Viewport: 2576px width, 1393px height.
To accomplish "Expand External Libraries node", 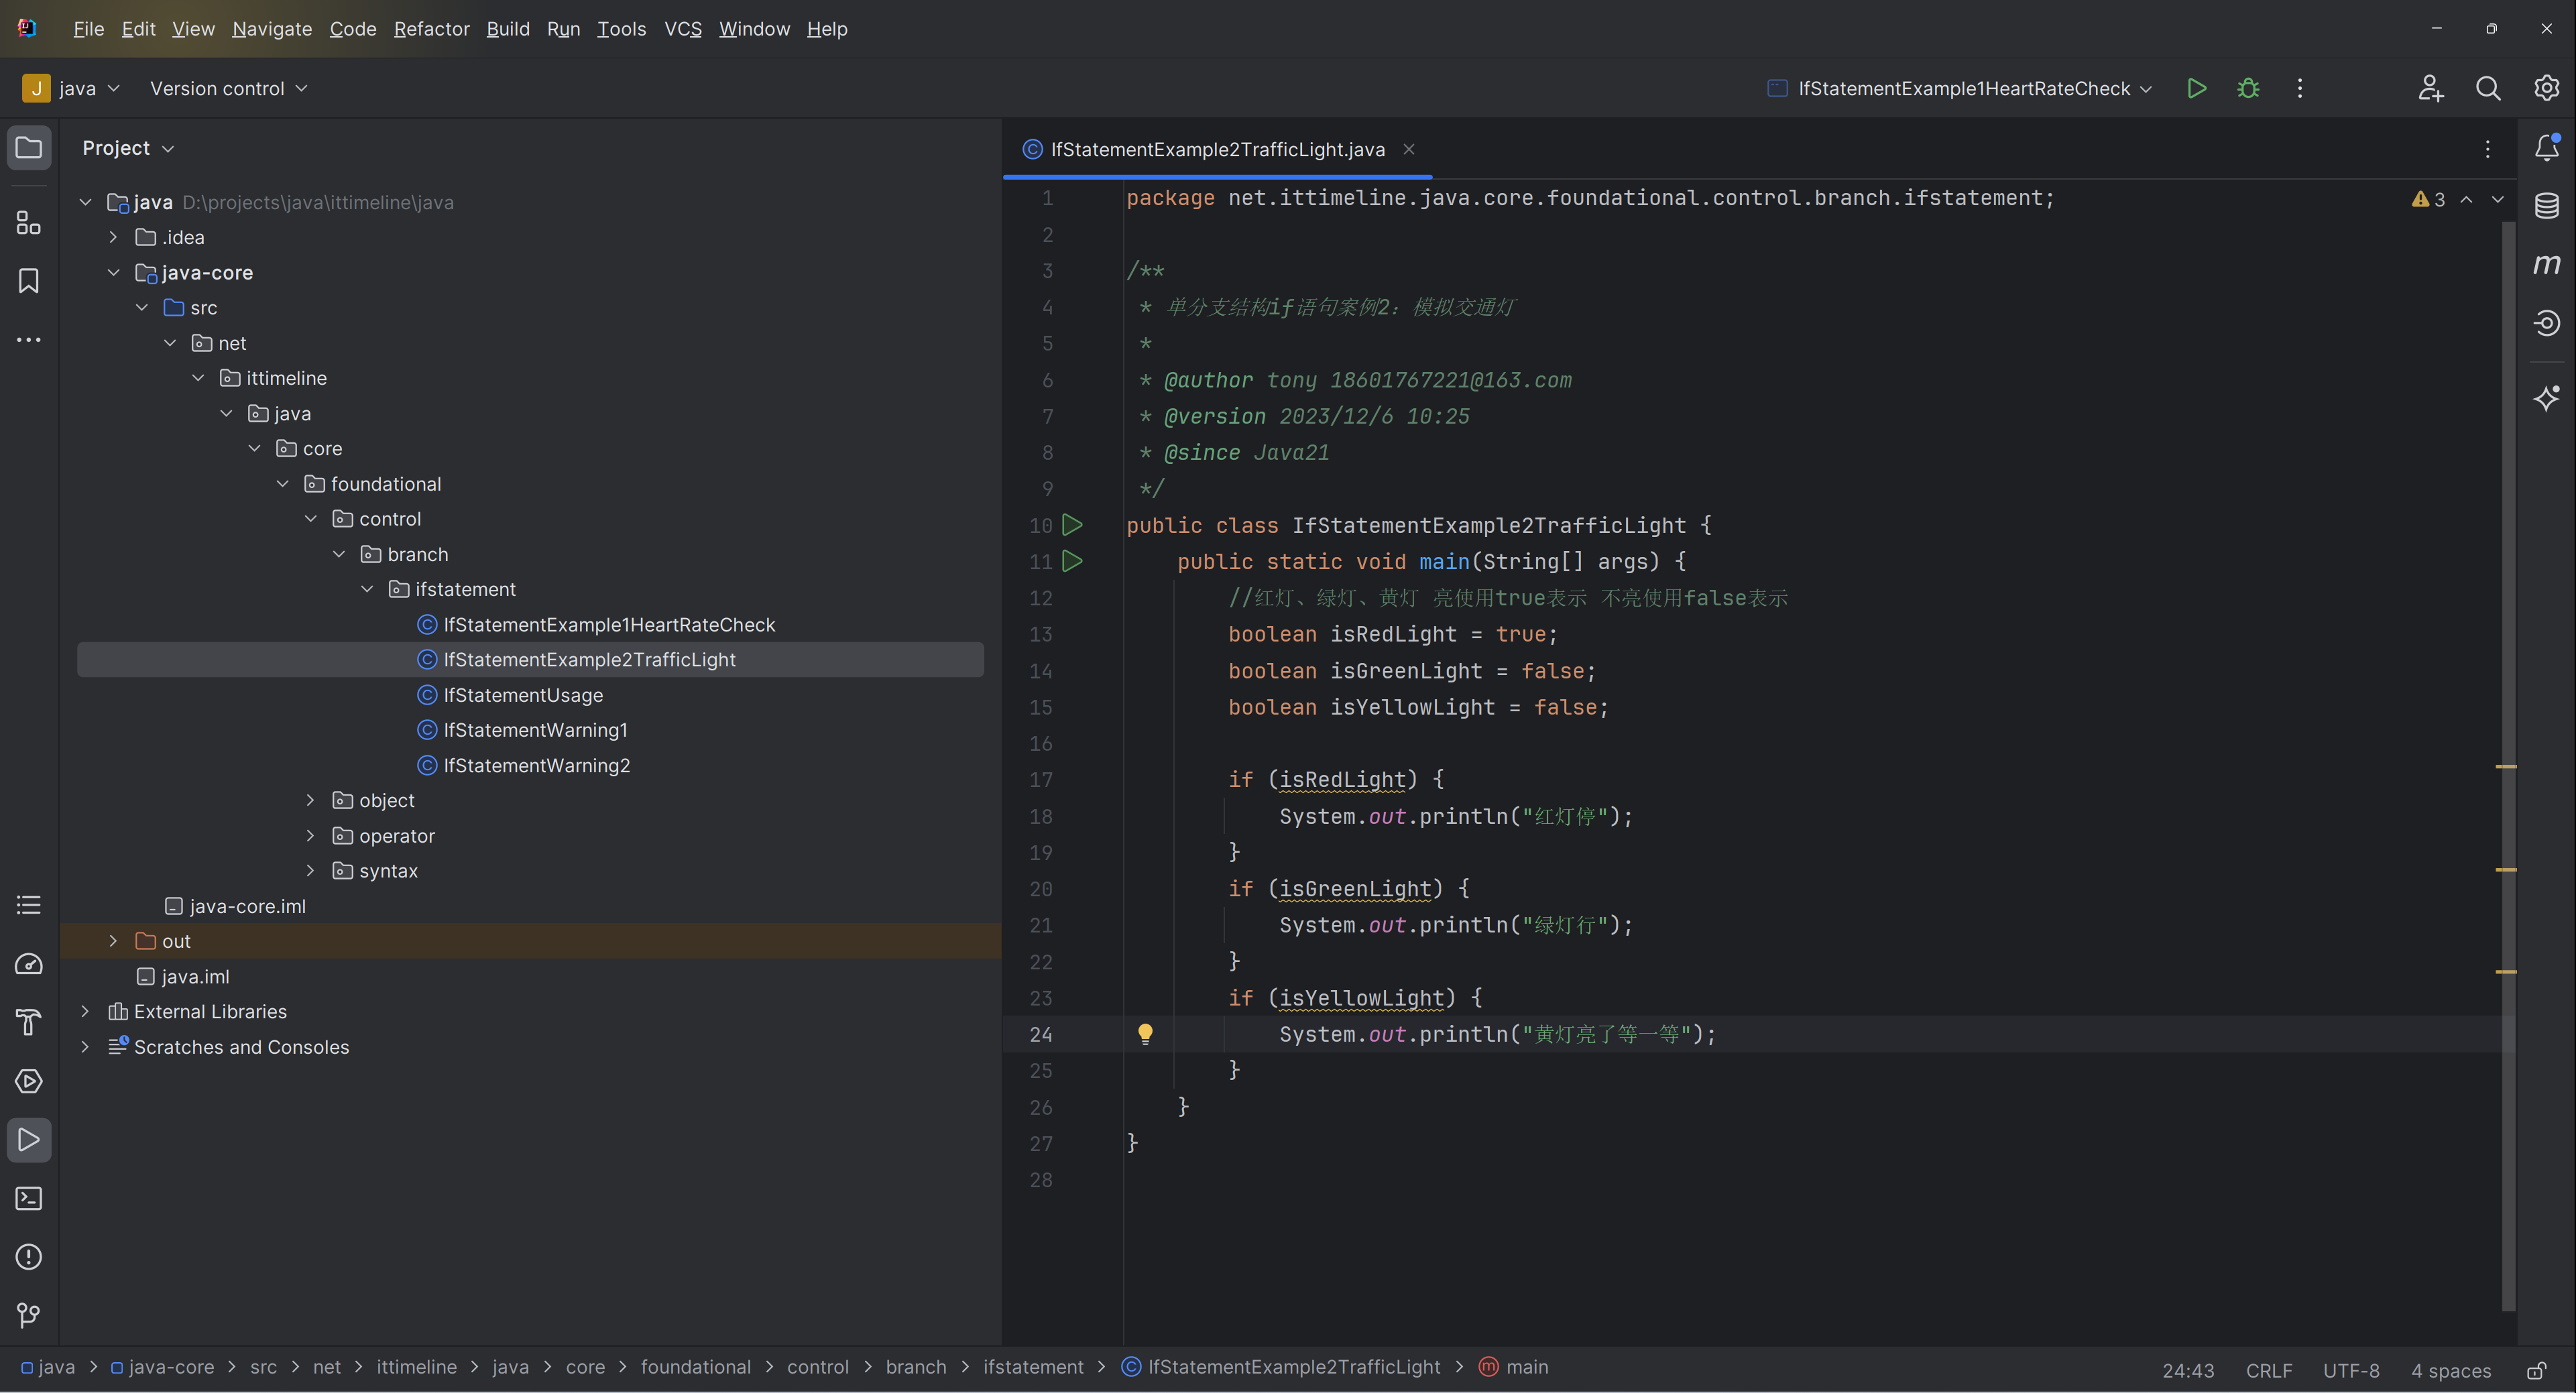I will tap(85, 1011).
